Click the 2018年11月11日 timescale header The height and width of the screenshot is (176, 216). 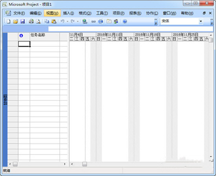115,34
